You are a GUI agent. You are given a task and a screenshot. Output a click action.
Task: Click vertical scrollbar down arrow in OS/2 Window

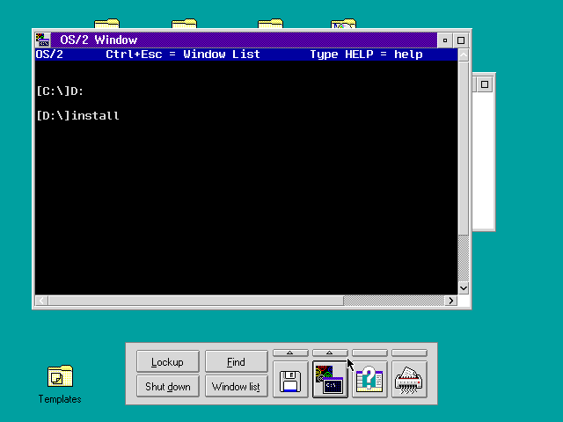pos(464,288)
